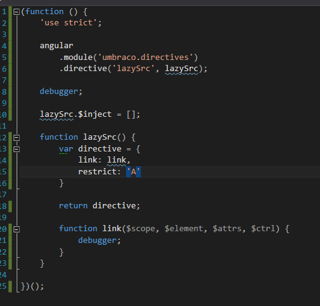
Task: Collapse the directive object on line 13
Action: coord(17,149)
